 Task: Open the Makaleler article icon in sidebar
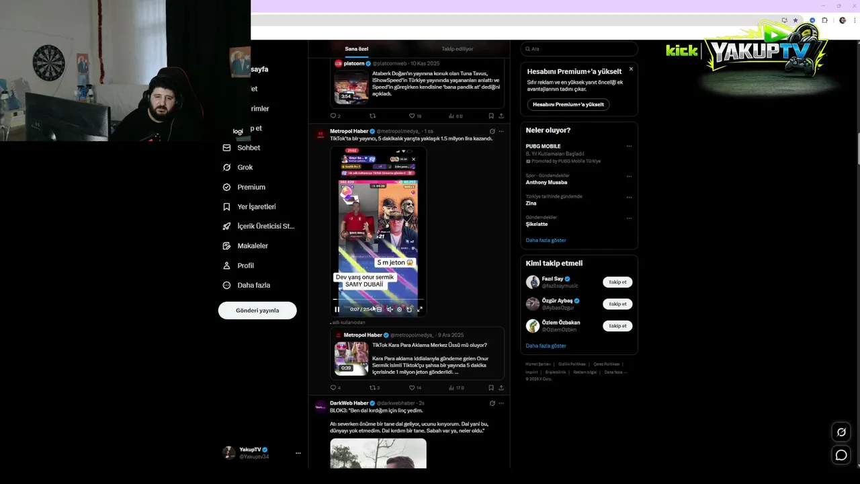tap(226, 246)
